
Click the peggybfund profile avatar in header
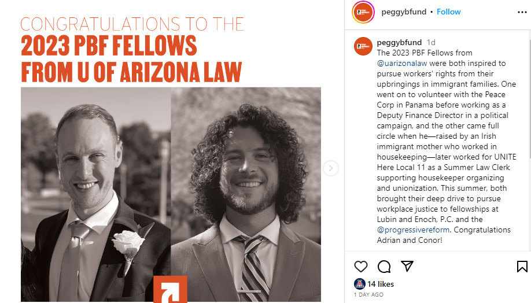(363, 12)
